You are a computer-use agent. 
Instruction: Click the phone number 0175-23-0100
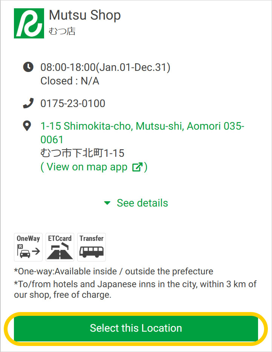73,103
